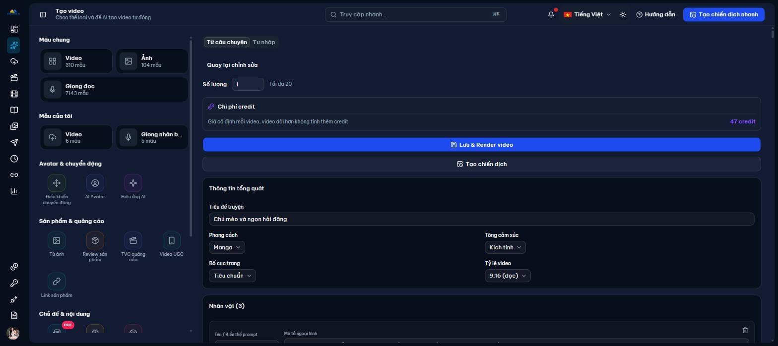Open the Tỷ lệ video 9:16 dropdown
Screen dimensions: 778x346
pyautogui.click(x=508, y=276)
